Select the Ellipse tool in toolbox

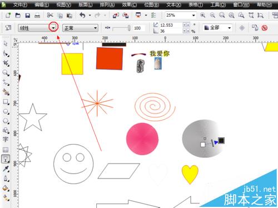6,111
